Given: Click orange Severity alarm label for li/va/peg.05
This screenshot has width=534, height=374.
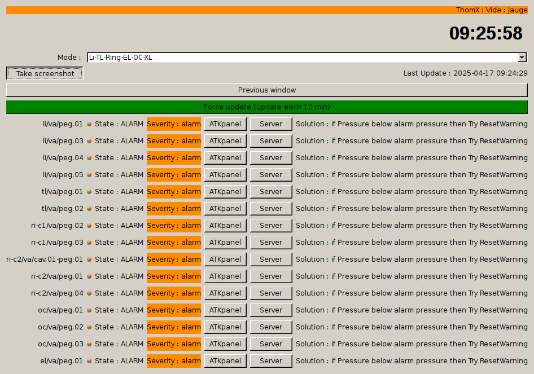Looking at the screenshot, I should pyautogui.click(x=174, y=175).
